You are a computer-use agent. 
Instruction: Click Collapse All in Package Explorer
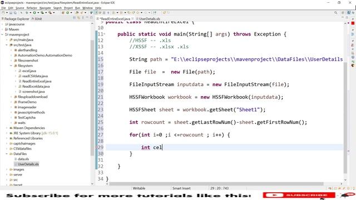click(x=74, y=18)
